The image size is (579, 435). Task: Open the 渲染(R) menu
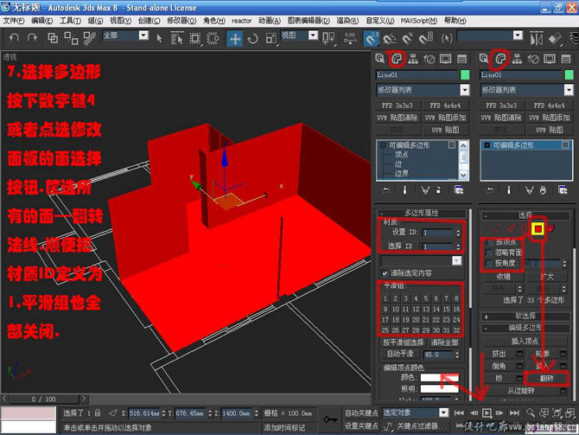click(347, 21)
